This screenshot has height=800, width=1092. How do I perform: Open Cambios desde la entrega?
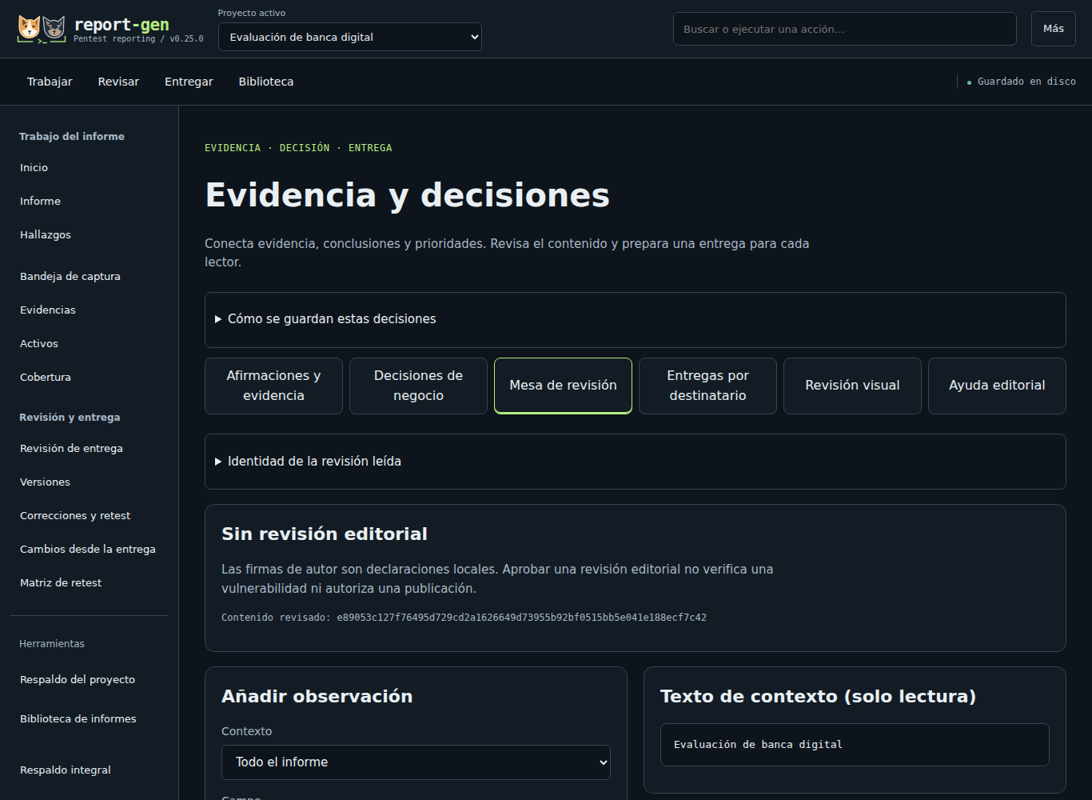(88, 549)
